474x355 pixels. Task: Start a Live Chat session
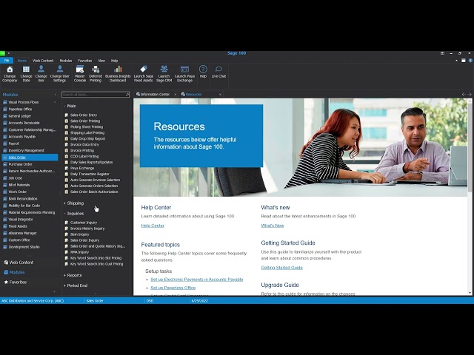pyautogui.click(x=218, y=70)
